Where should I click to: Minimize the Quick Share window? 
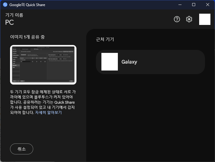tap(180, 5)
